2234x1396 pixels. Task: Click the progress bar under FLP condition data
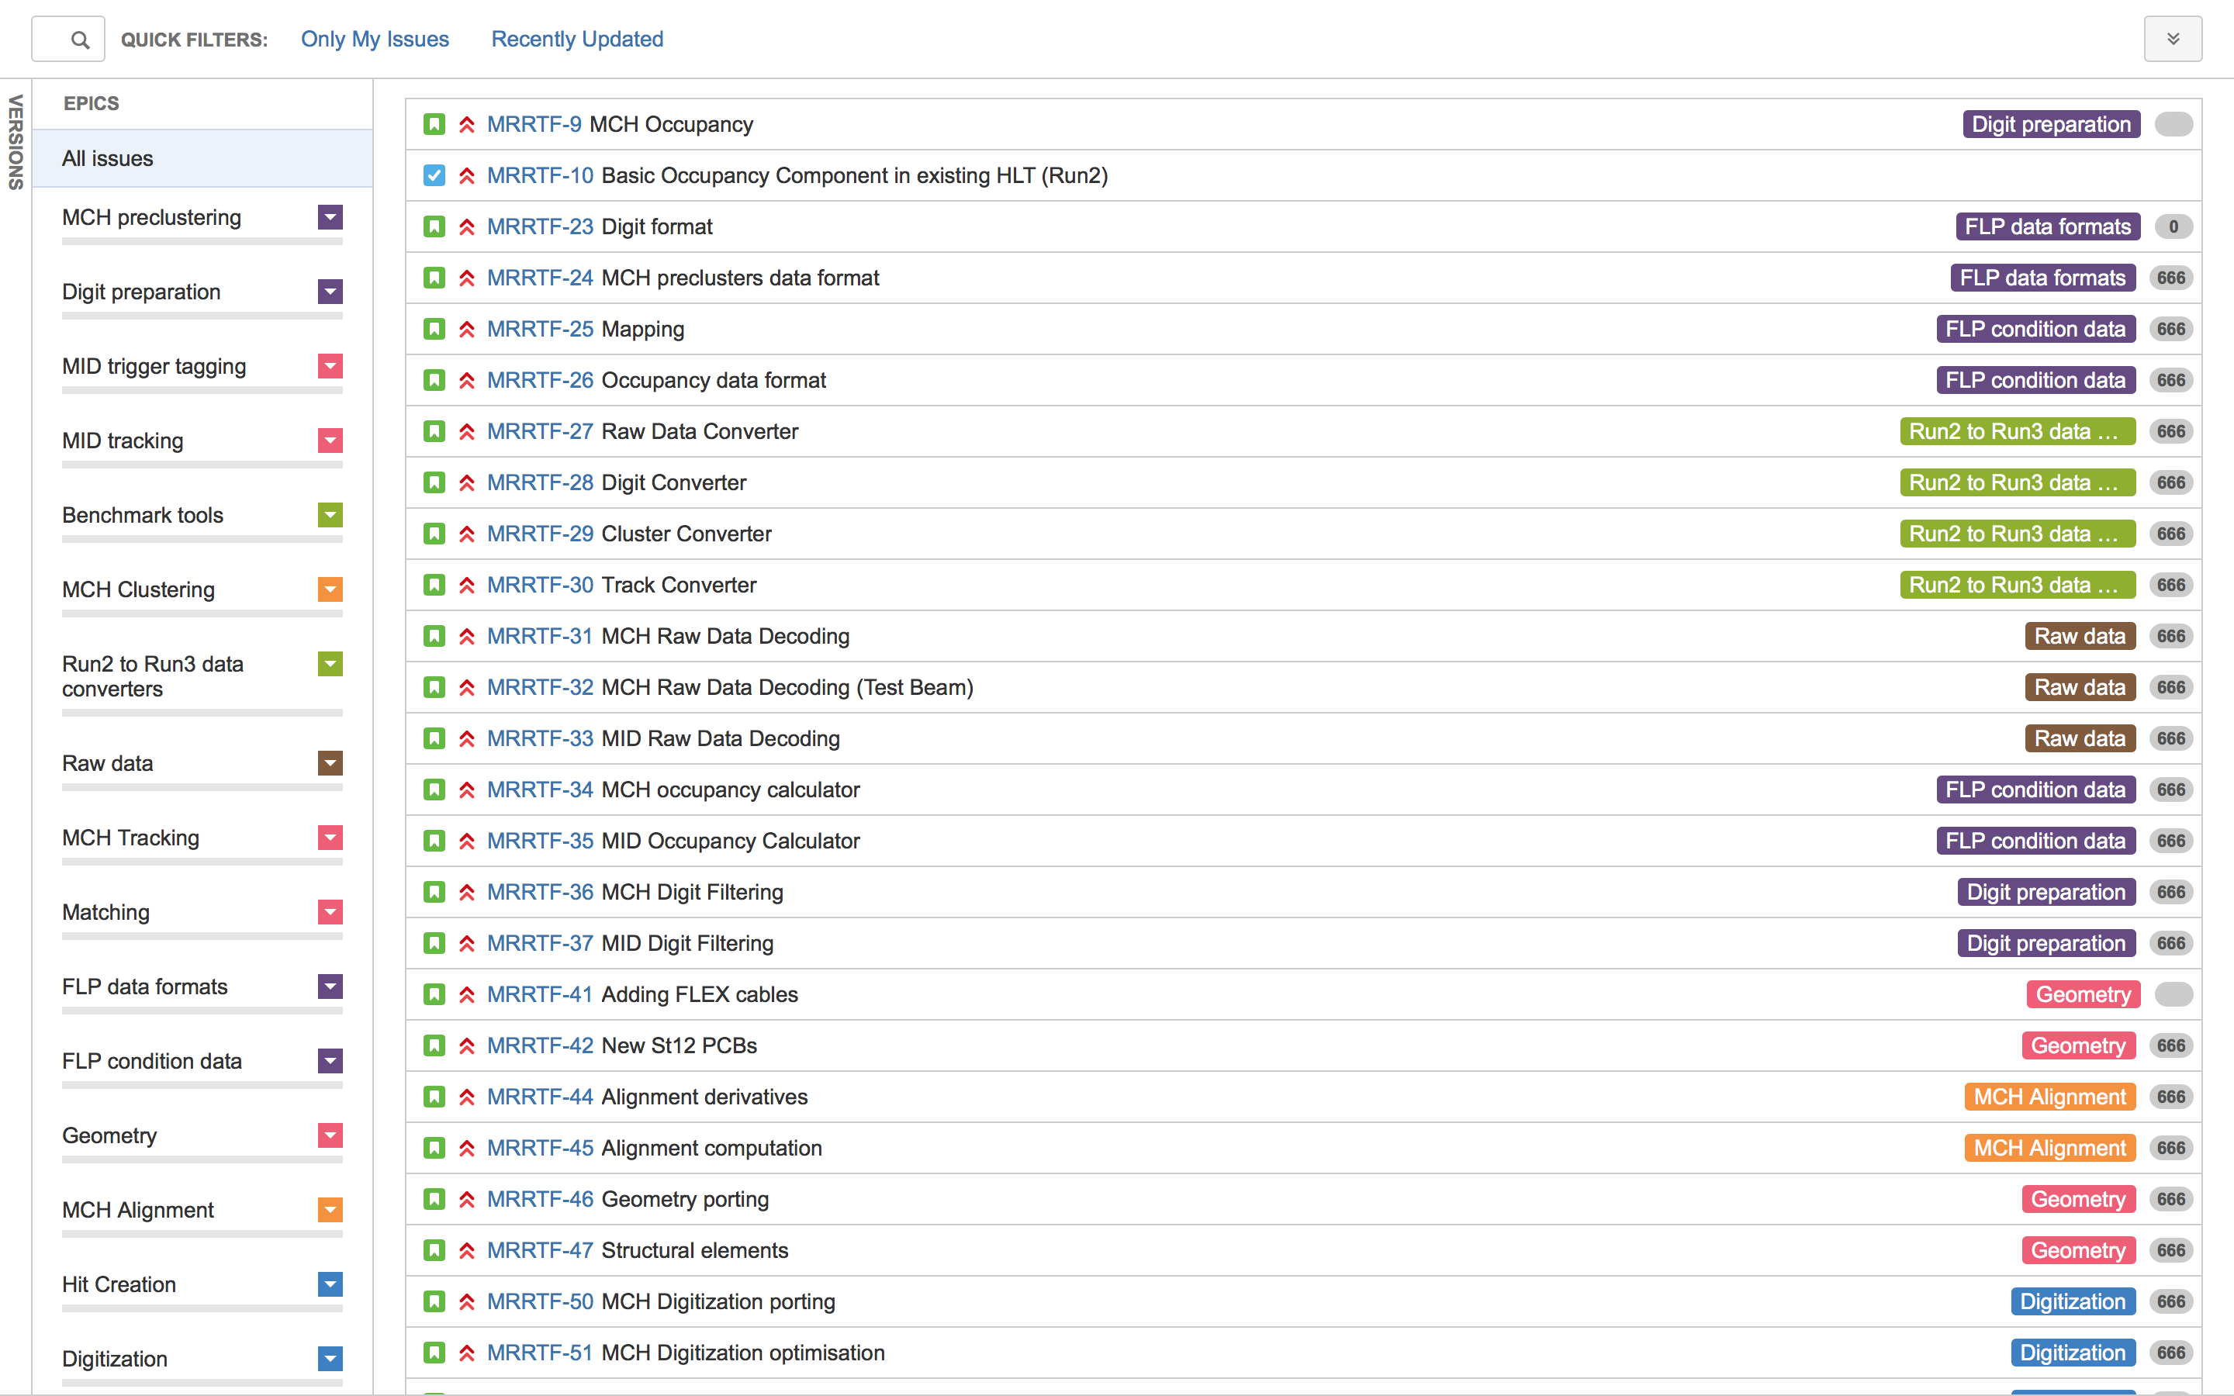(202, 1085)
